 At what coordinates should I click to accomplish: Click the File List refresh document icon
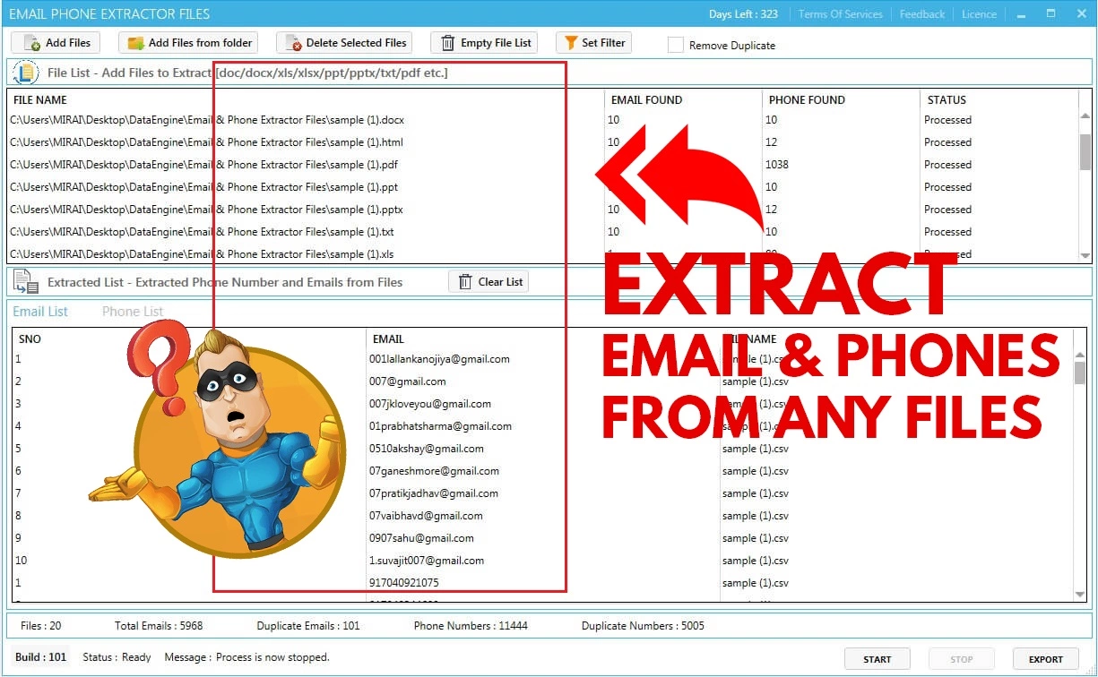26,73
